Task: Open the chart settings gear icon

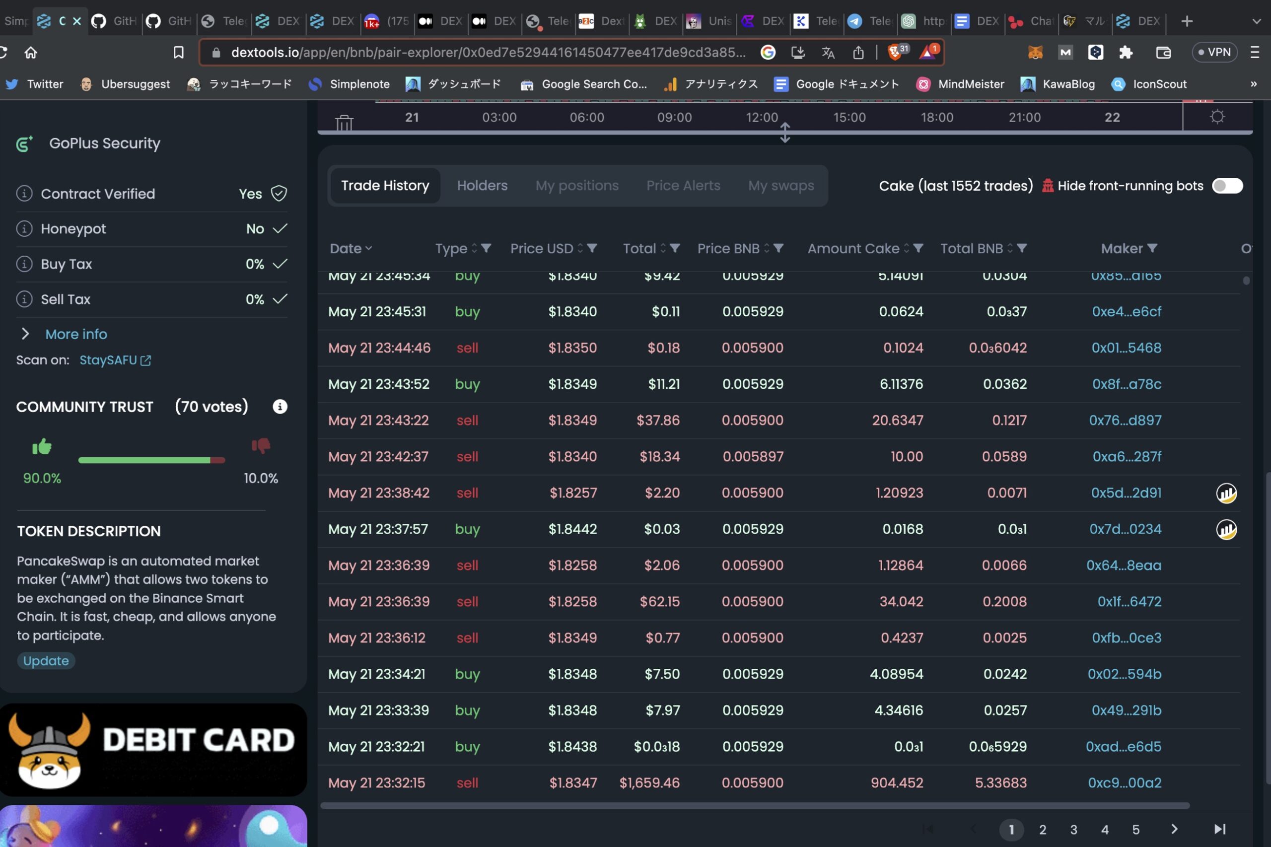Action: (x=1217, y=117)
